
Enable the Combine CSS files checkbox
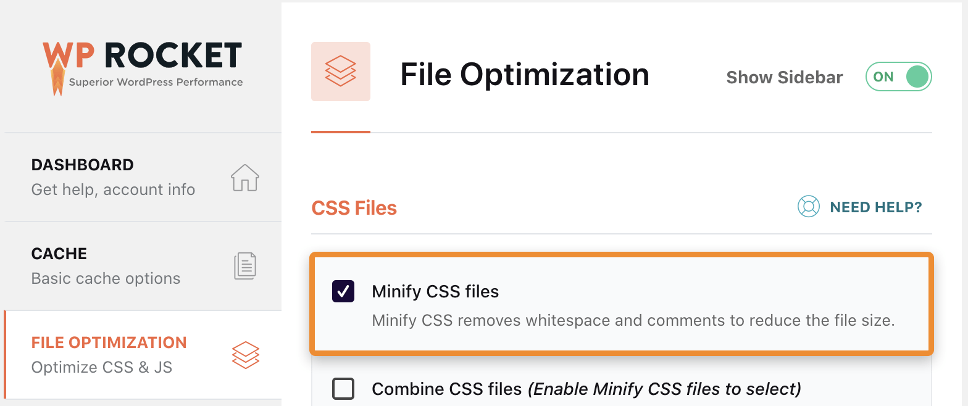[x=343, y=389]
